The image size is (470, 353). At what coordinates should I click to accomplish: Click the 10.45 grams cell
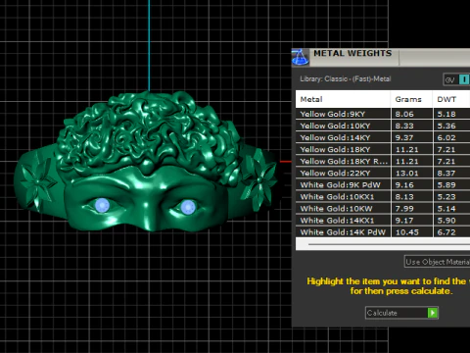point(411,232)
